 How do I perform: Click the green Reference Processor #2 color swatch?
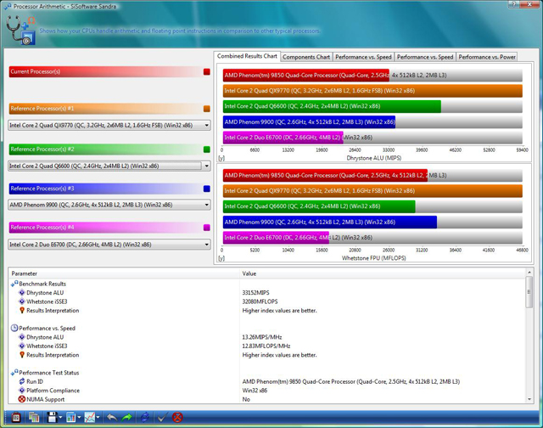click(206, 149)
